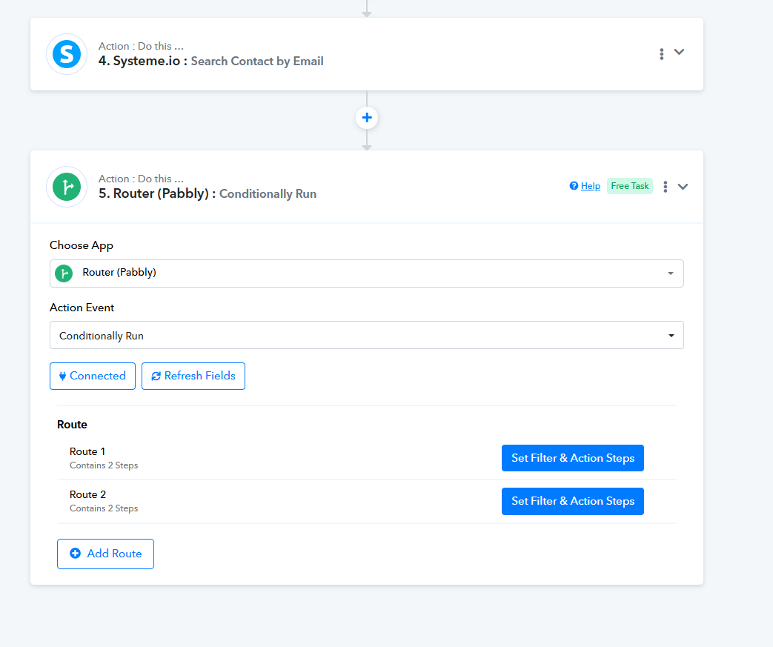This screenshot has width=773, height=647.
Task: Open the Choose App dropdown
Action: click(x=367, y=273)
